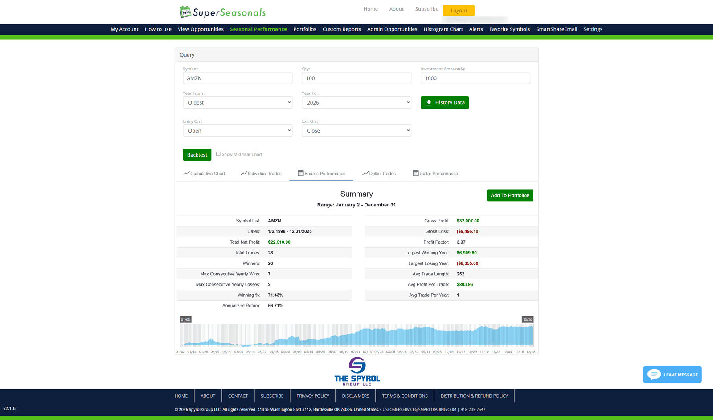Screen dimensions: 713x420
Task: Click the Cumulative Chart line icon
Action: (x=186, y=173)
